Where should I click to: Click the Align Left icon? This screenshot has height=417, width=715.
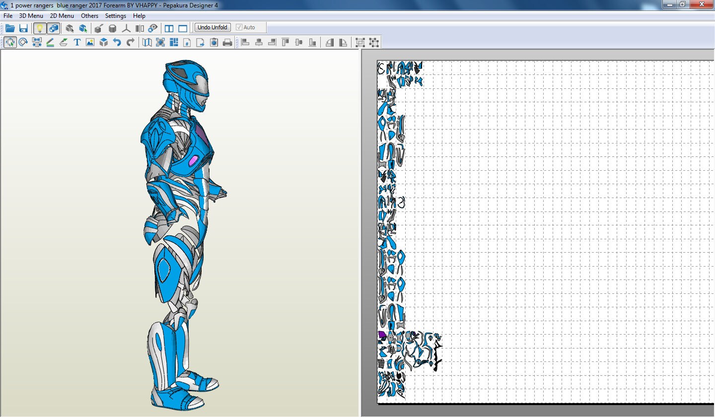(245, 42)
